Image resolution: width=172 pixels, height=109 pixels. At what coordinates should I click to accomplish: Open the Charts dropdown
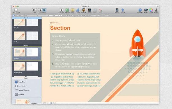coord(78,10)
